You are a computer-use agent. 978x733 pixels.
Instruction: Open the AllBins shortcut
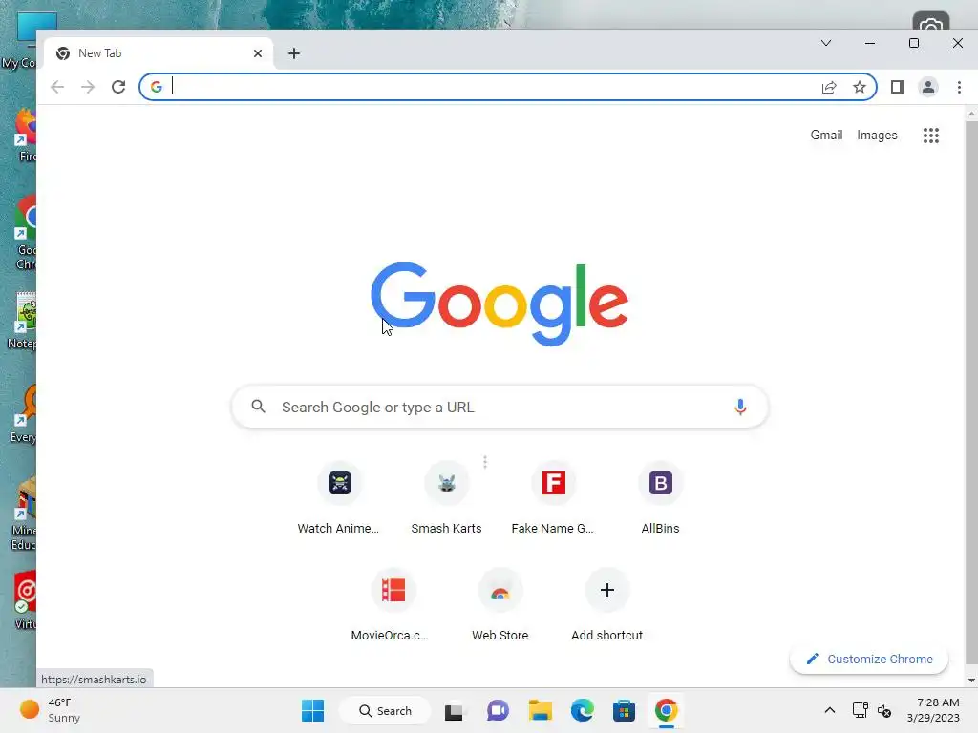(x=661, y=498)
